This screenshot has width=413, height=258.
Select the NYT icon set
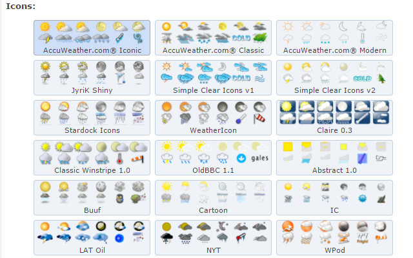tap(213, 238)
